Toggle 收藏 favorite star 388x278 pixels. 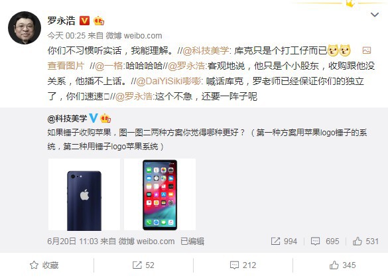44,265
